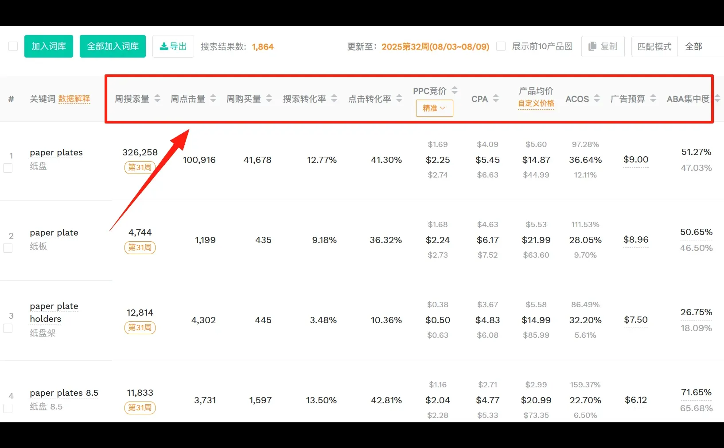Sort by PPC竞价 column arrows
Screen dimensions: 724x448
tap(455, 90)
